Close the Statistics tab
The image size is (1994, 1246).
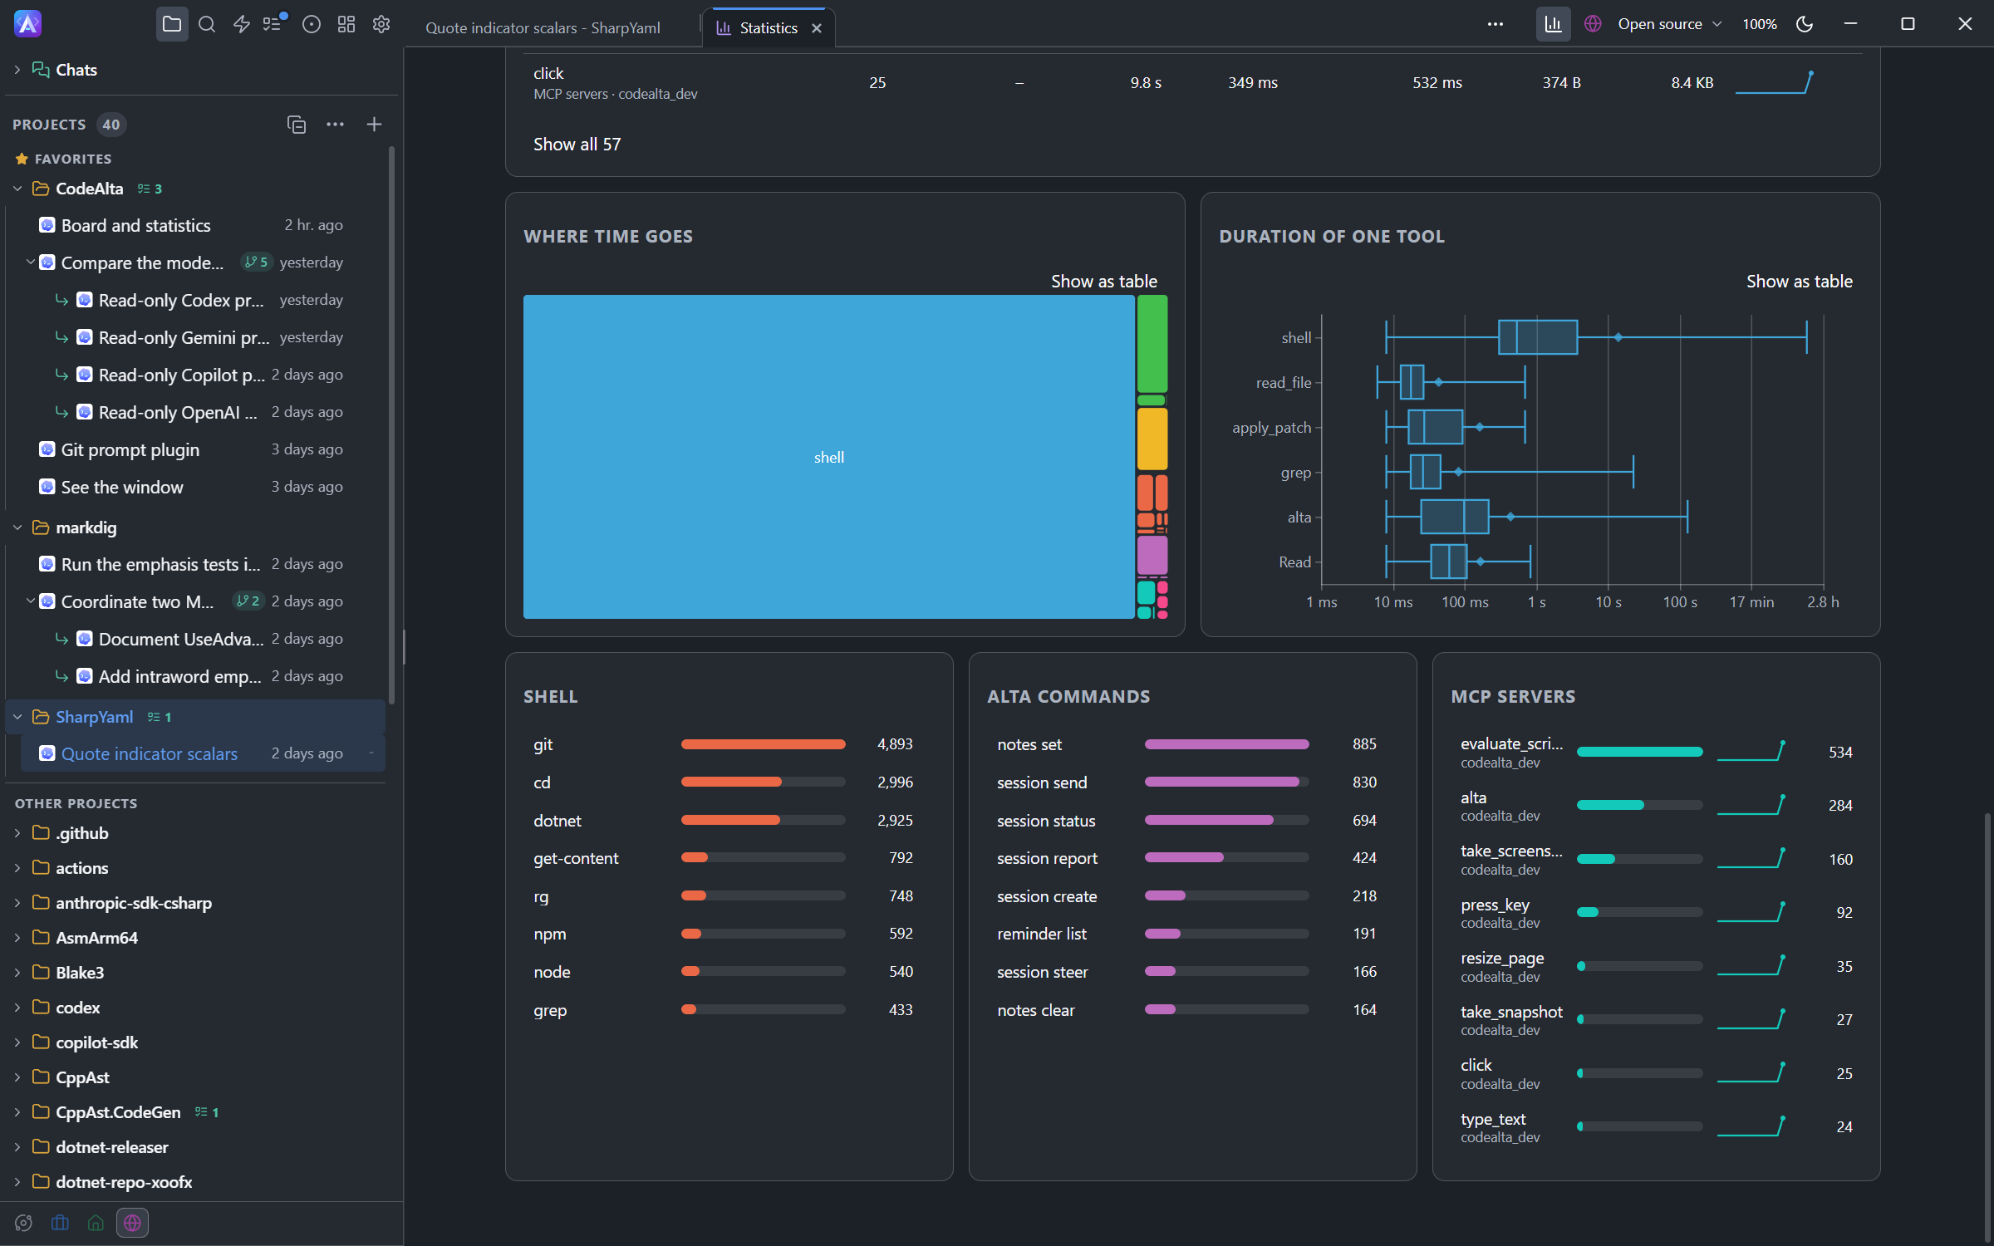[x=817, y=28]
